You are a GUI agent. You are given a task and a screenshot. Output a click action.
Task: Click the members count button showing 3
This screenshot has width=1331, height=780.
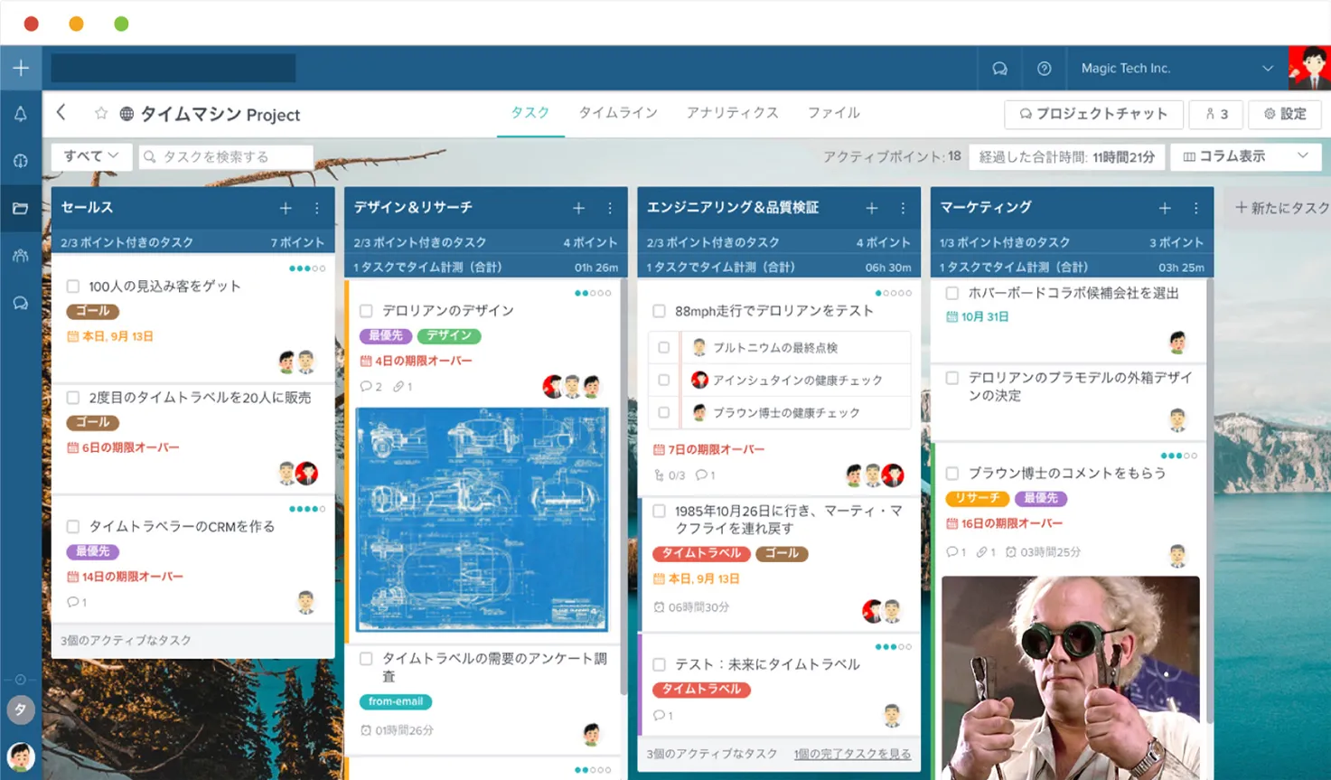tap(1216, 114)
